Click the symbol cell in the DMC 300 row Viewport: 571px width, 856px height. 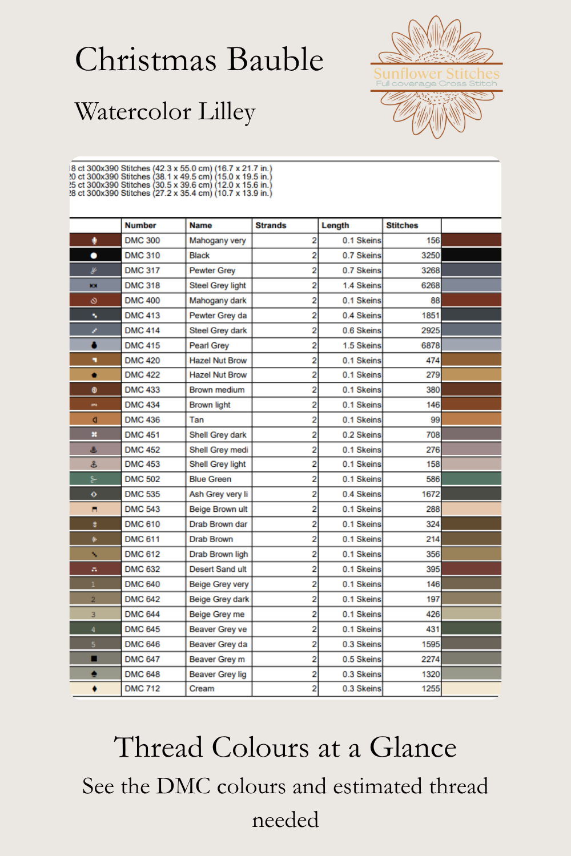tap(95, 240)
